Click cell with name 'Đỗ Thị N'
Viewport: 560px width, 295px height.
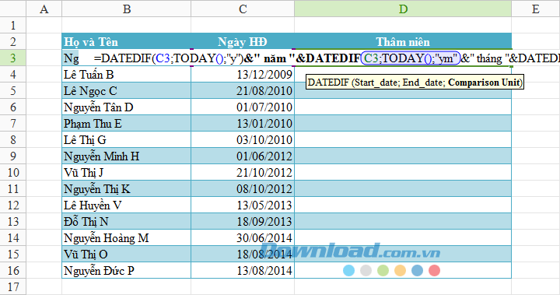coord(127,221)
